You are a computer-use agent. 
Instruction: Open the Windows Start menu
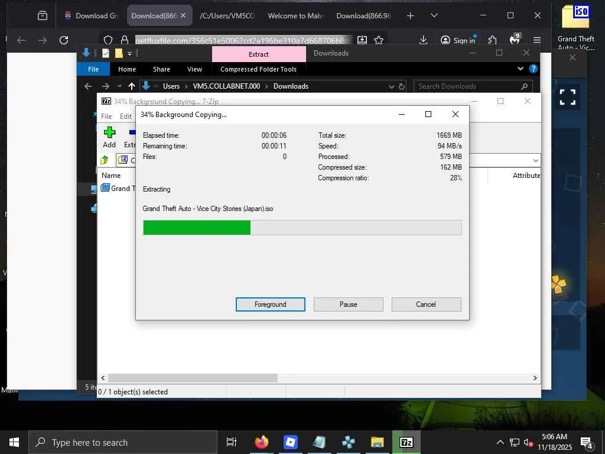click(x=14, y=442)
